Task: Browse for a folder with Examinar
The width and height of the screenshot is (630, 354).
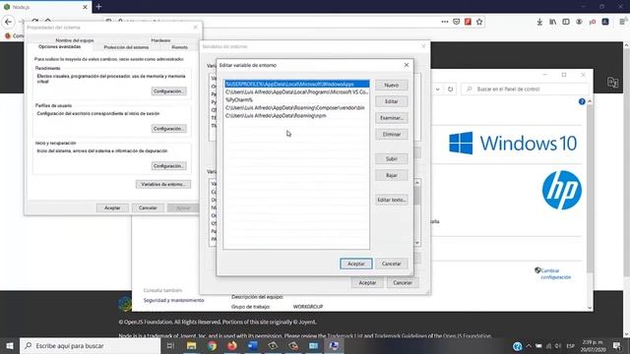Action: pyautogui.click(x=392, y=118)
